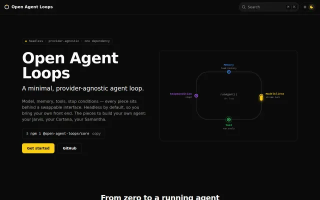Click the 'A minimal, provider-agnostic agent loop.' subtitle
Viewport: 320px width, 200px height.
[x=83, y=88]
